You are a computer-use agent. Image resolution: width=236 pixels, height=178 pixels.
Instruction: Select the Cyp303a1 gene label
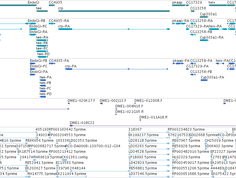[208, 14]
